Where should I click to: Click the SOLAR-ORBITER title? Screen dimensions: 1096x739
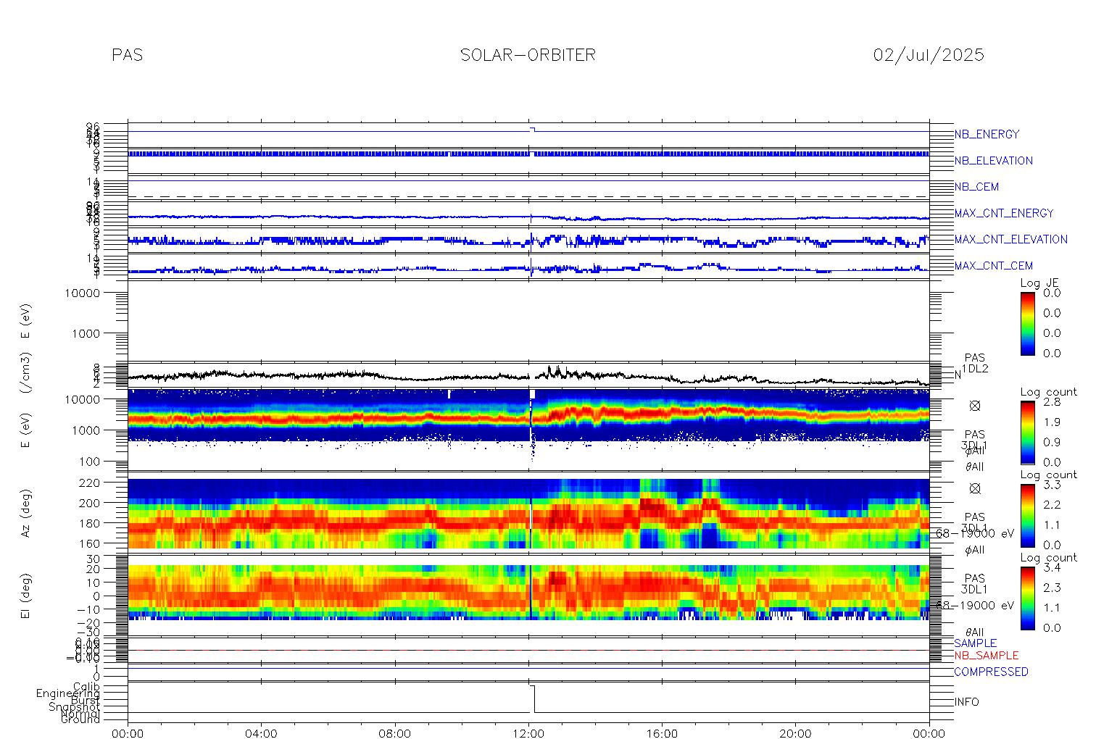(x=528, y=55)
